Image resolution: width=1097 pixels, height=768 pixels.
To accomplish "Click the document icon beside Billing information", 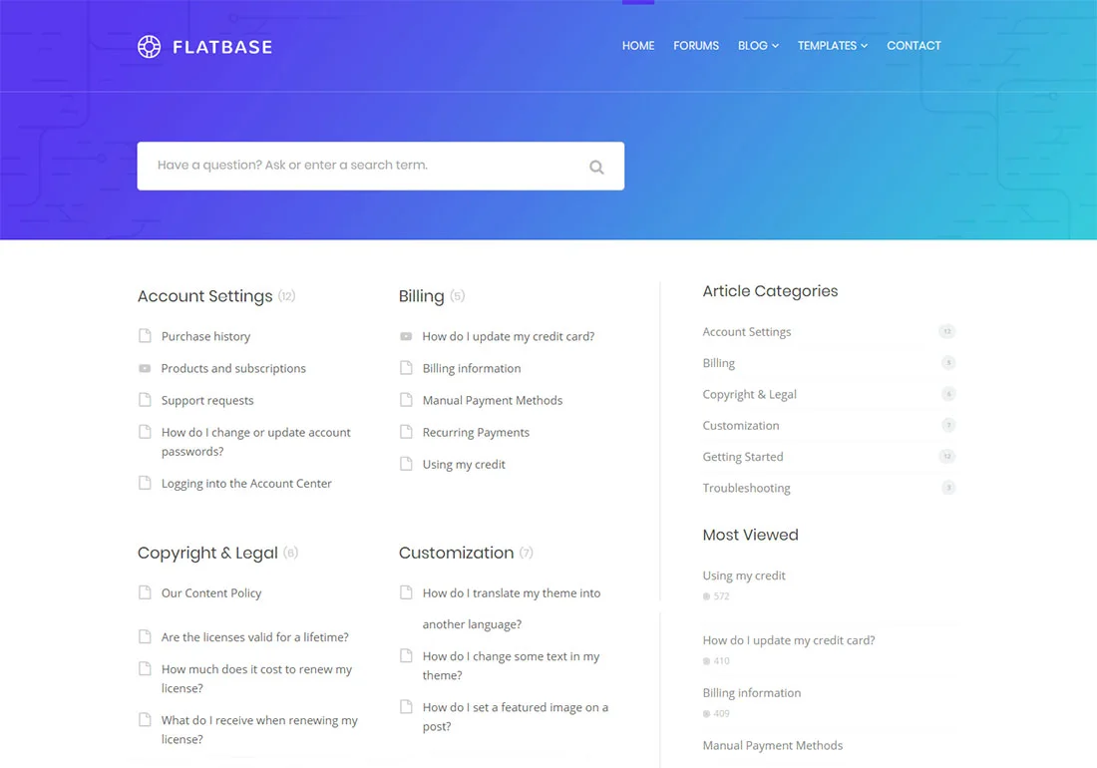I will (x=406, y=368).
